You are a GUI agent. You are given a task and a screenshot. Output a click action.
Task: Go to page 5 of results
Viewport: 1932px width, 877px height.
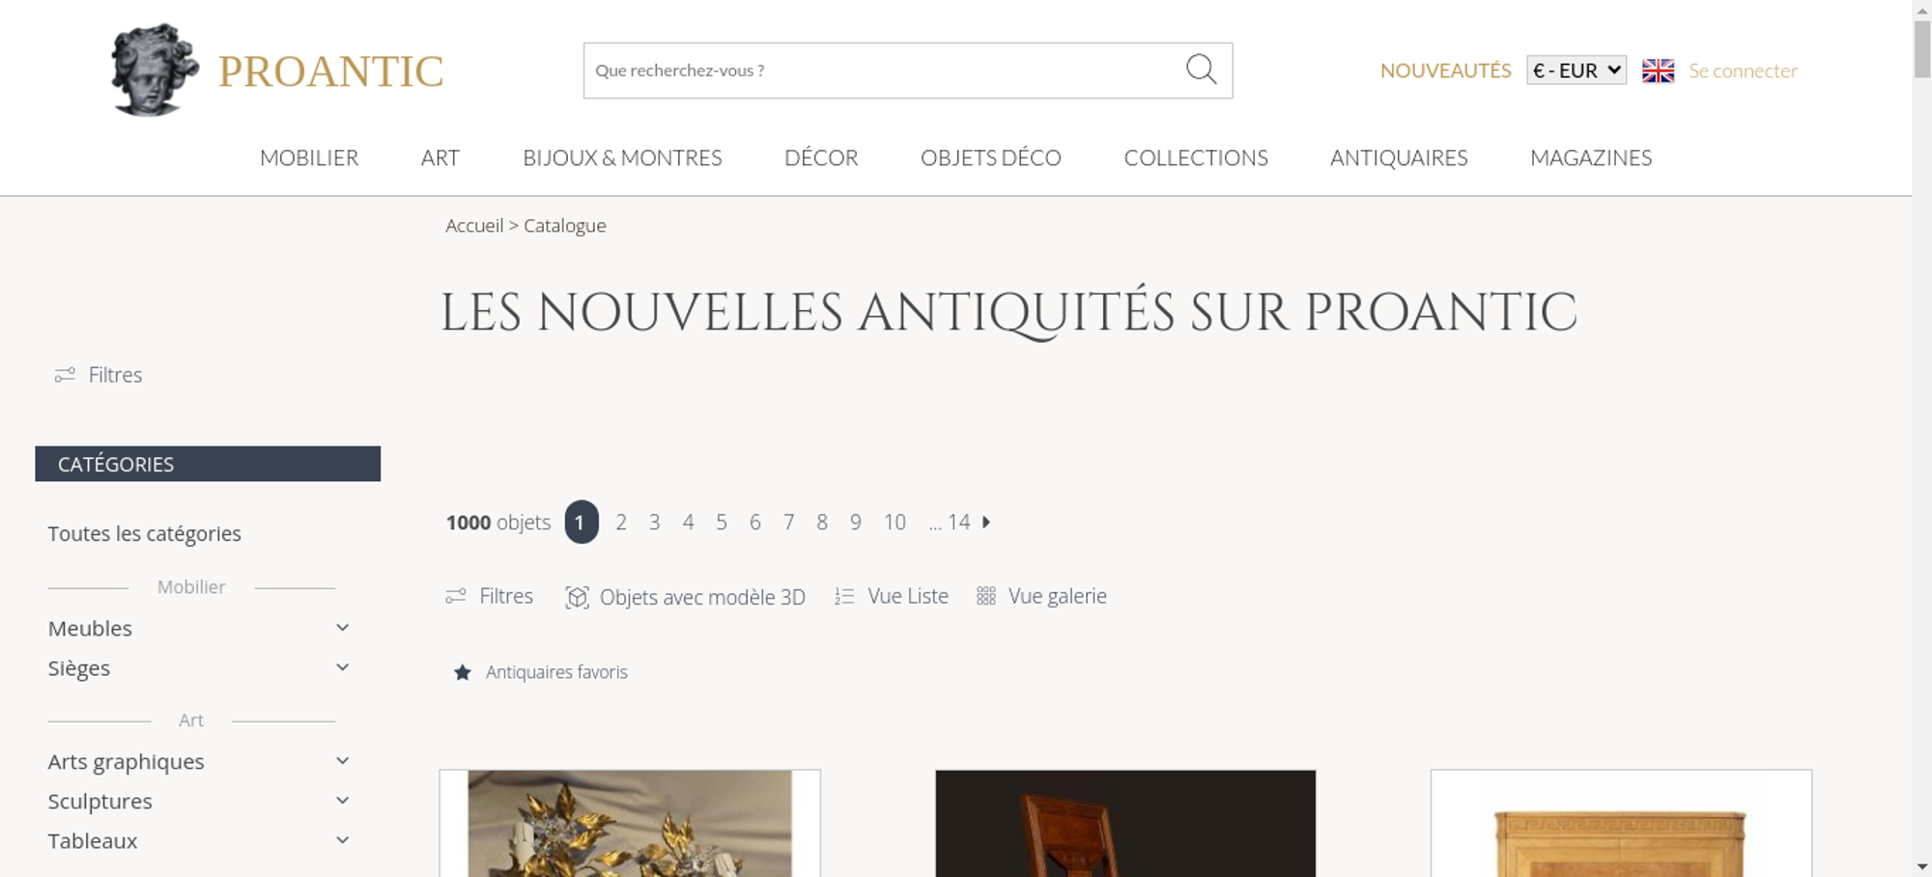[x=722, y=523]
